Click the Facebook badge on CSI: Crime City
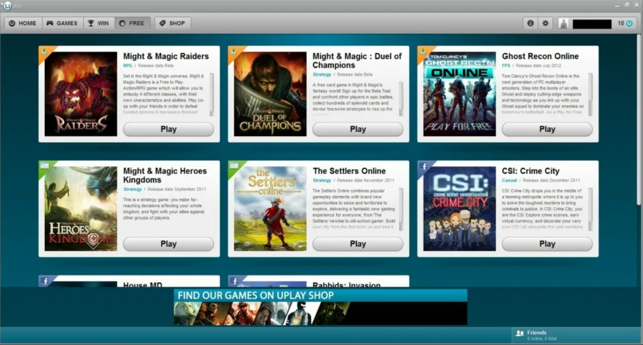Image resolution: width=643 pixels, height=345 pixels. click(x=424, y=166)
